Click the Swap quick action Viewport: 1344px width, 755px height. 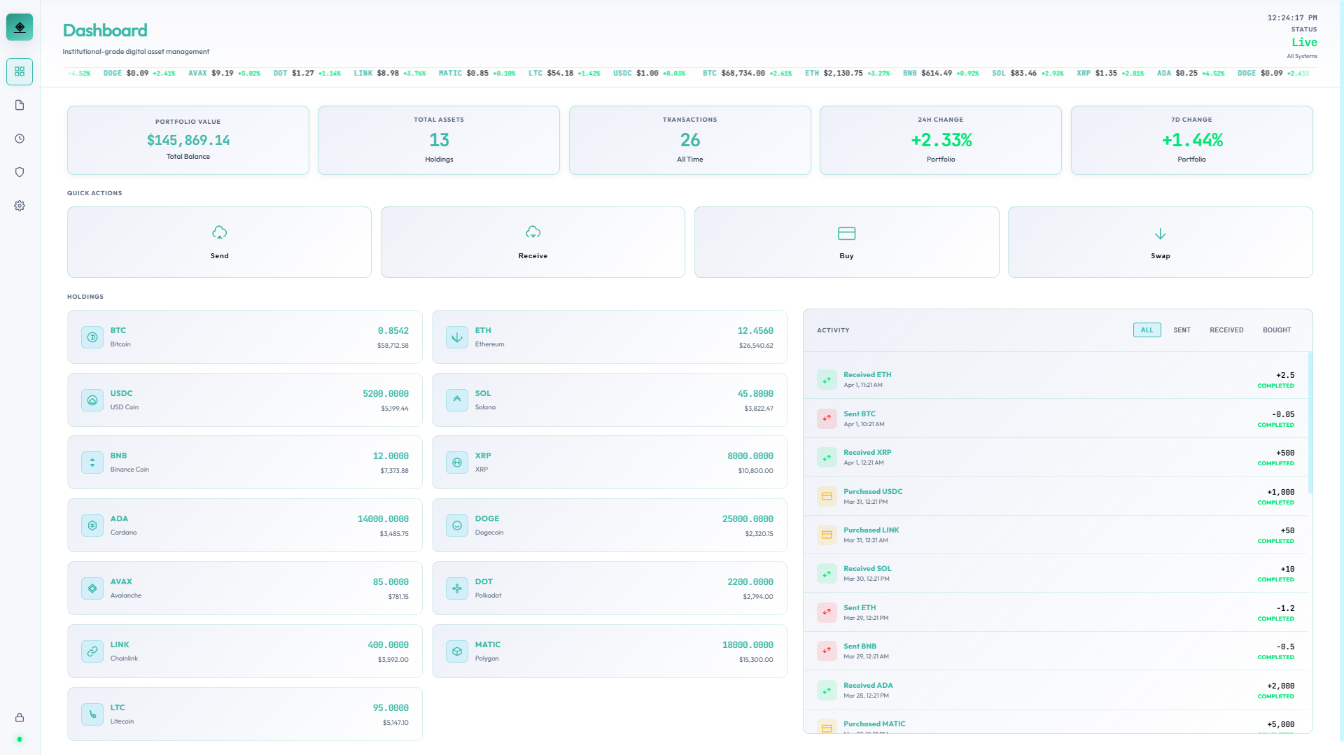1161,241
